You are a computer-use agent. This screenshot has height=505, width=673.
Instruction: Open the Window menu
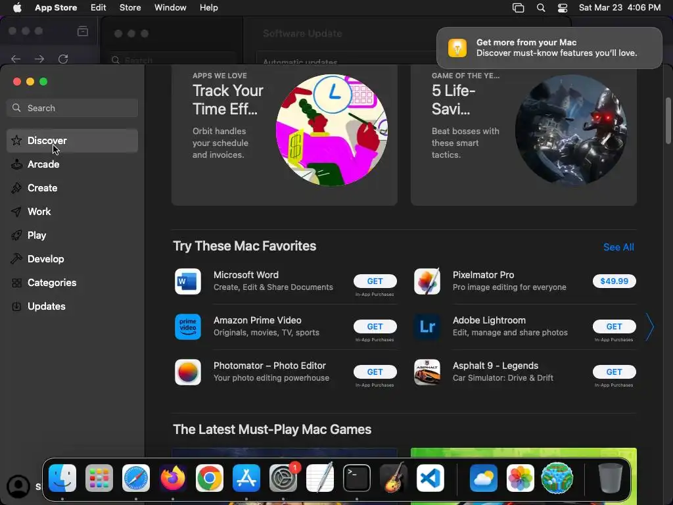170,8
